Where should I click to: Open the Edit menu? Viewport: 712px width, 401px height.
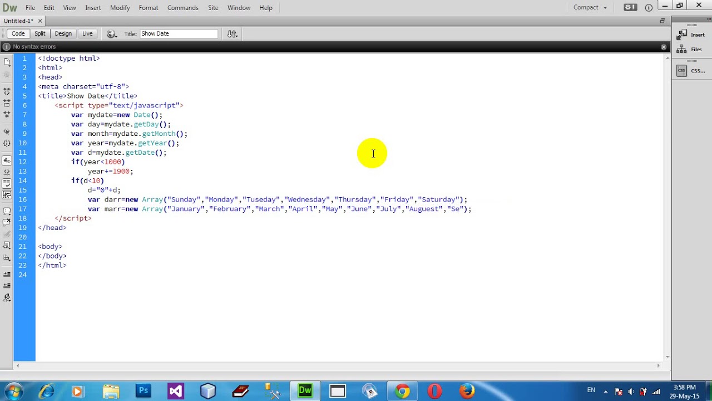[x=49, y=8]
